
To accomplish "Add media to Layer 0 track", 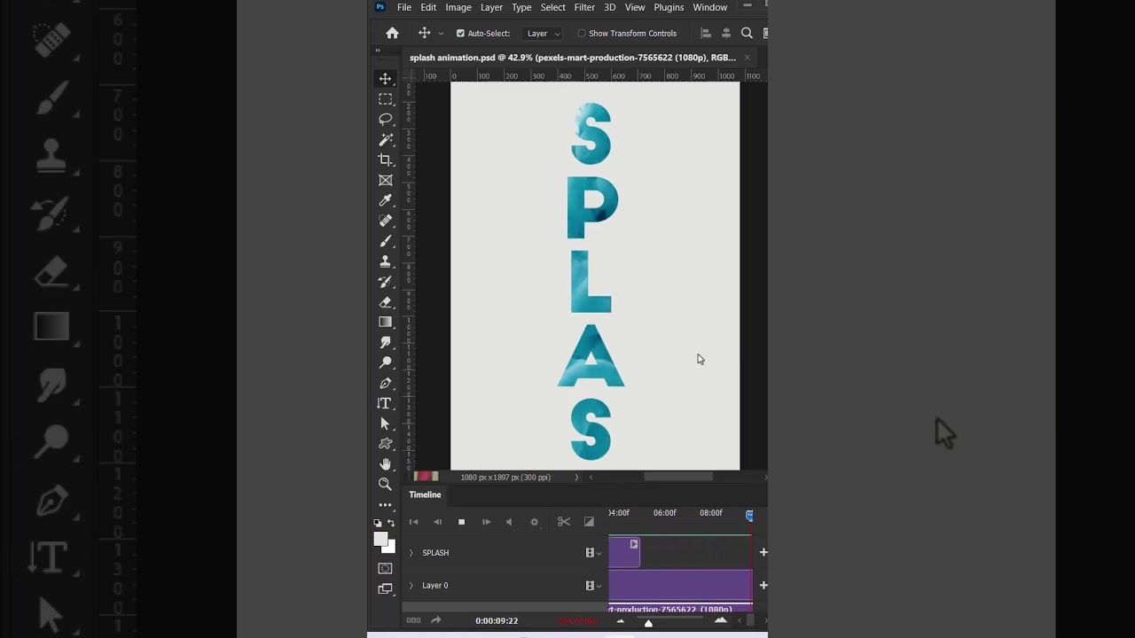I will [763, 586].
